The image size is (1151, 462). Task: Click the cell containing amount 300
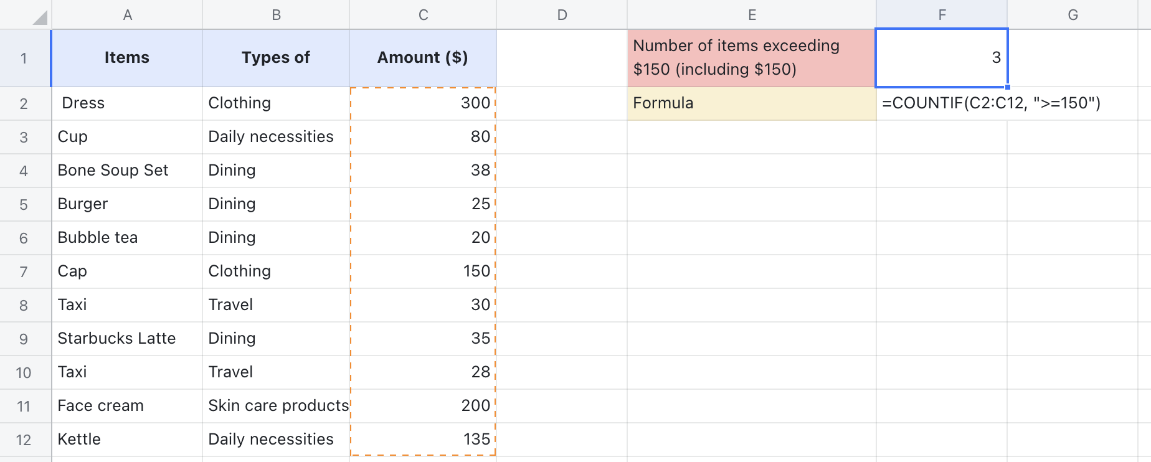[423, 103]
